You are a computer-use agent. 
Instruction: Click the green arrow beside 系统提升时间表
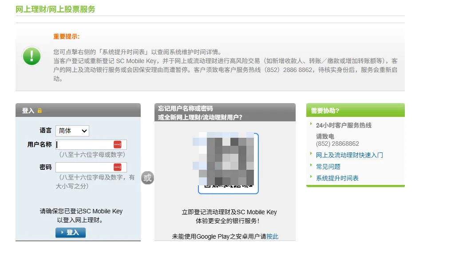pos(311,176)
